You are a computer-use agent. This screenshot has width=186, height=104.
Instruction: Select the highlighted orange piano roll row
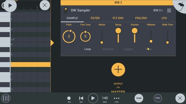31,65
